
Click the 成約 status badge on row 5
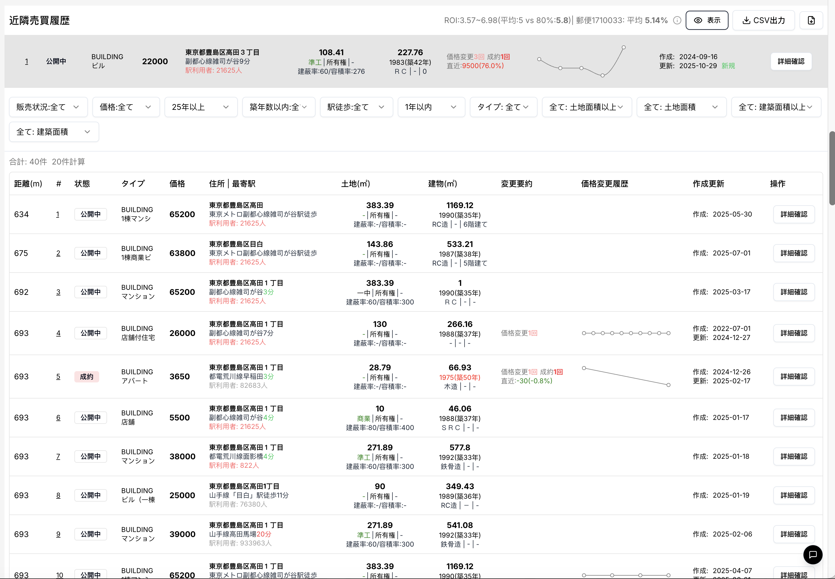tap(87, 377)
